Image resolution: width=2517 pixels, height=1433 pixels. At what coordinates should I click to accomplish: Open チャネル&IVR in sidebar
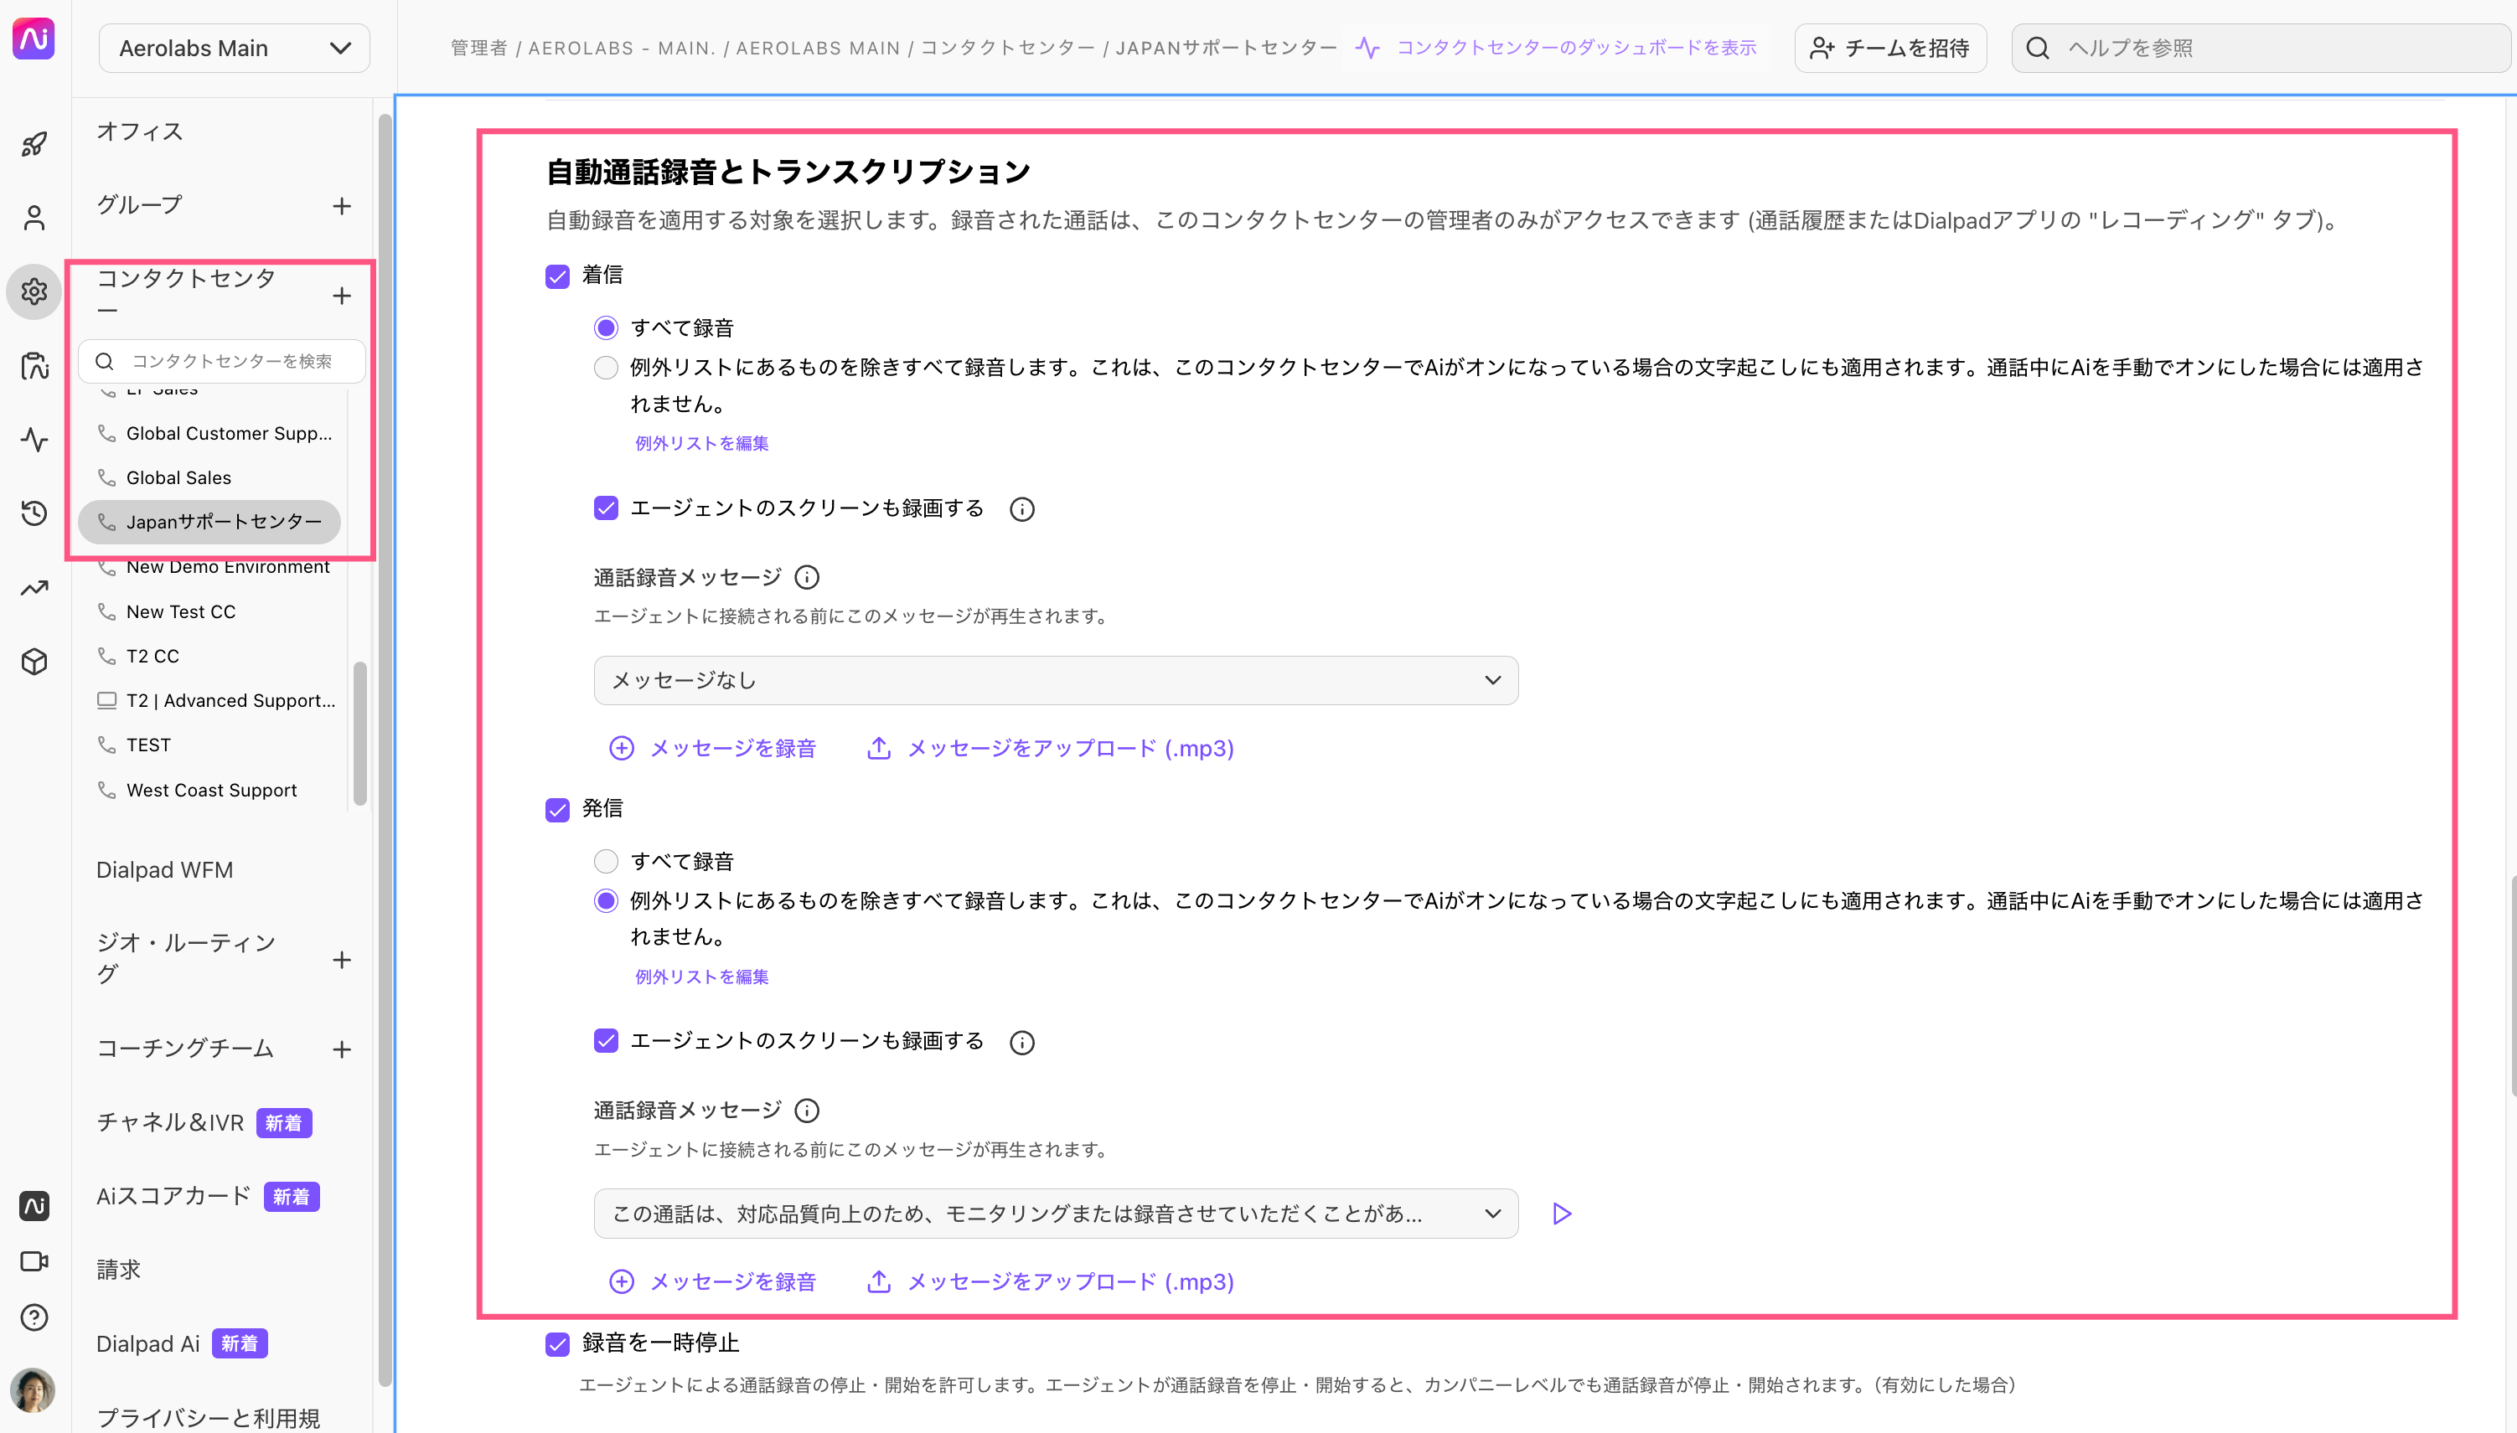point(170,1122)
